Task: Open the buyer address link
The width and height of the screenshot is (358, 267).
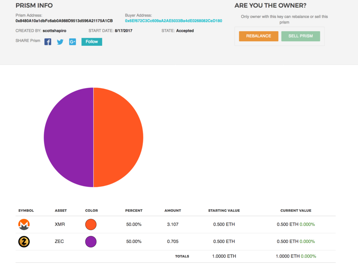Action: pos(173,21)
